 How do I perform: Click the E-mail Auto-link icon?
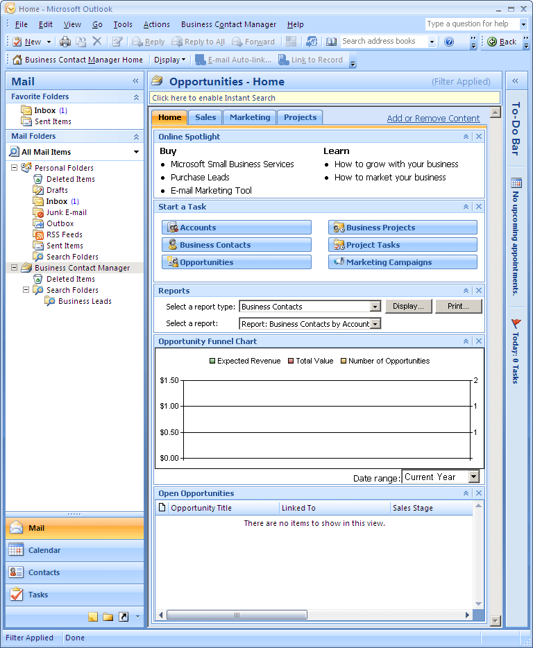pos(200,60)
